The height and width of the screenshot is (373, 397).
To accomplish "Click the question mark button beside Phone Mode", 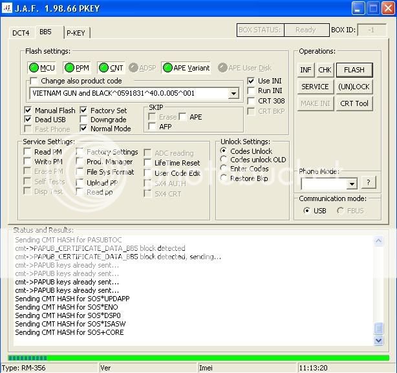I will 368,183.
